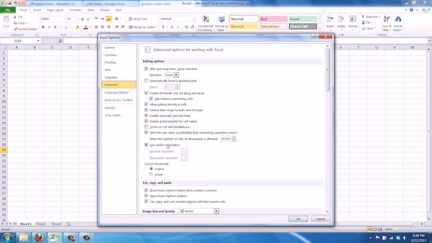Open the File tab
Viewport: 432px width, 243px height.
click(7, 10)
